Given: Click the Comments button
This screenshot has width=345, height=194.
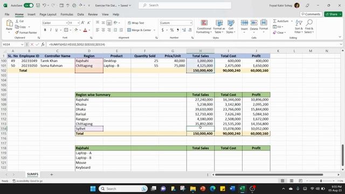Looking at the screenshot, I should pos(311,14).
